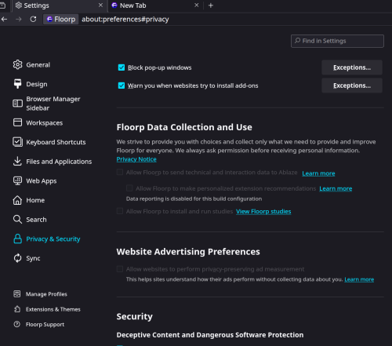
Task: Click the Website Advertising Preferences heading
Action: [x=188, y=252]
